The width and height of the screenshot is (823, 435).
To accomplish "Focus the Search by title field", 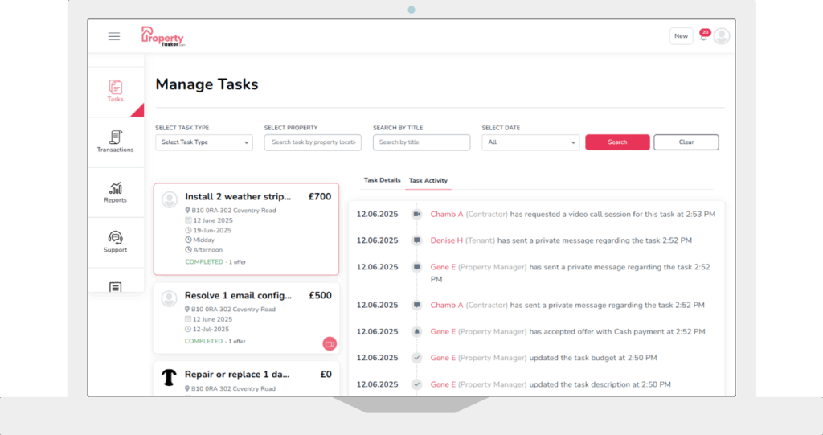I will [421, 142].
